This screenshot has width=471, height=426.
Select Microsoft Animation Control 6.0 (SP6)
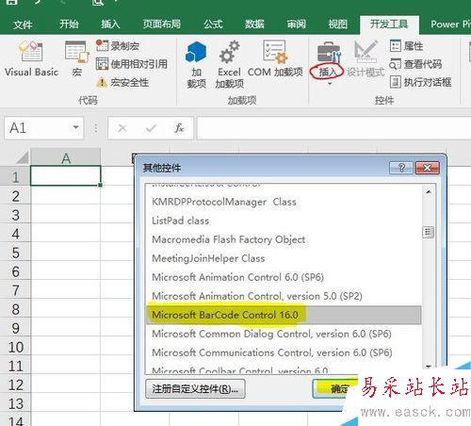(x=284, y=277)
